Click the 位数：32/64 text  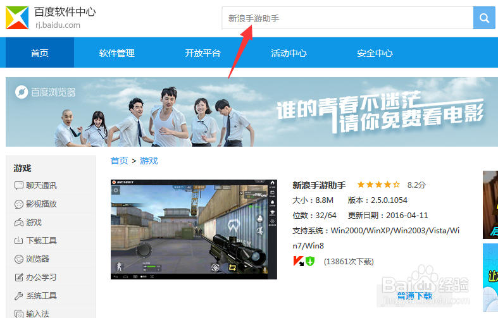coord(314,216)
